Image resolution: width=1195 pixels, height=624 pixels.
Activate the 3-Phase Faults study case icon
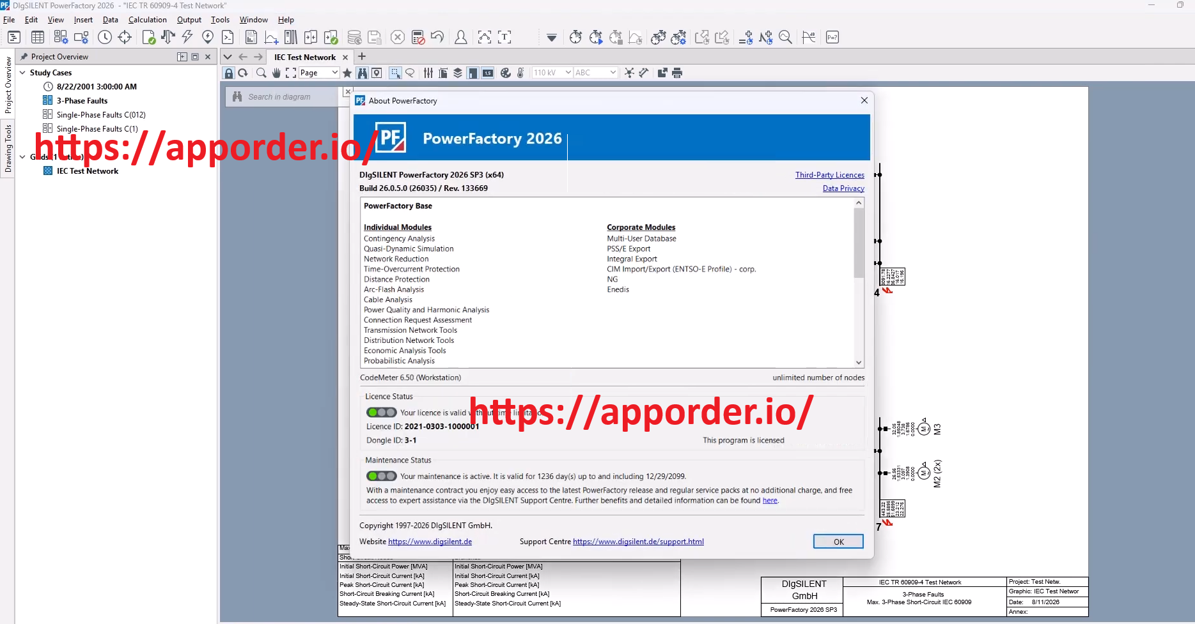coord(48,100)
